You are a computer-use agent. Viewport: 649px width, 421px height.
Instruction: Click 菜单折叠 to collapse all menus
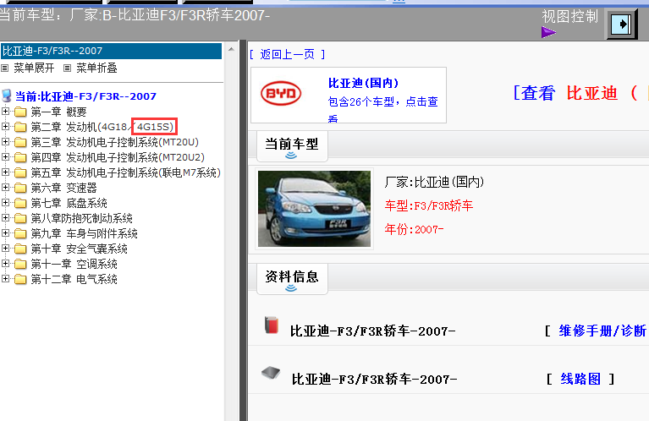[96, 68]
